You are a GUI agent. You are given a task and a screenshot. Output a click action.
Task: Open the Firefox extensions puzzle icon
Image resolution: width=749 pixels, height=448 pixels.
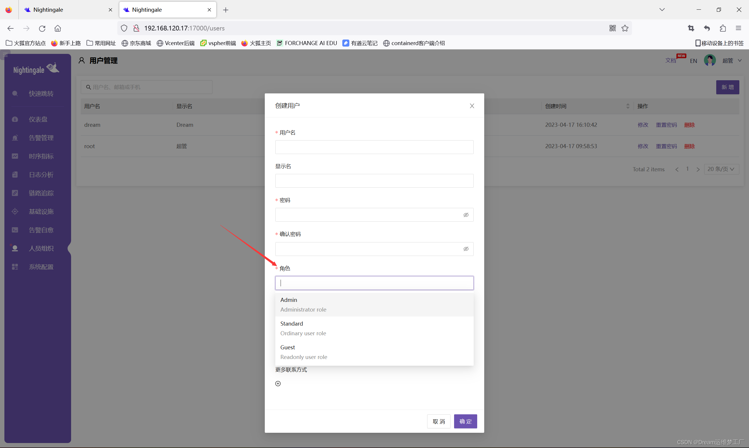point(723,28)
